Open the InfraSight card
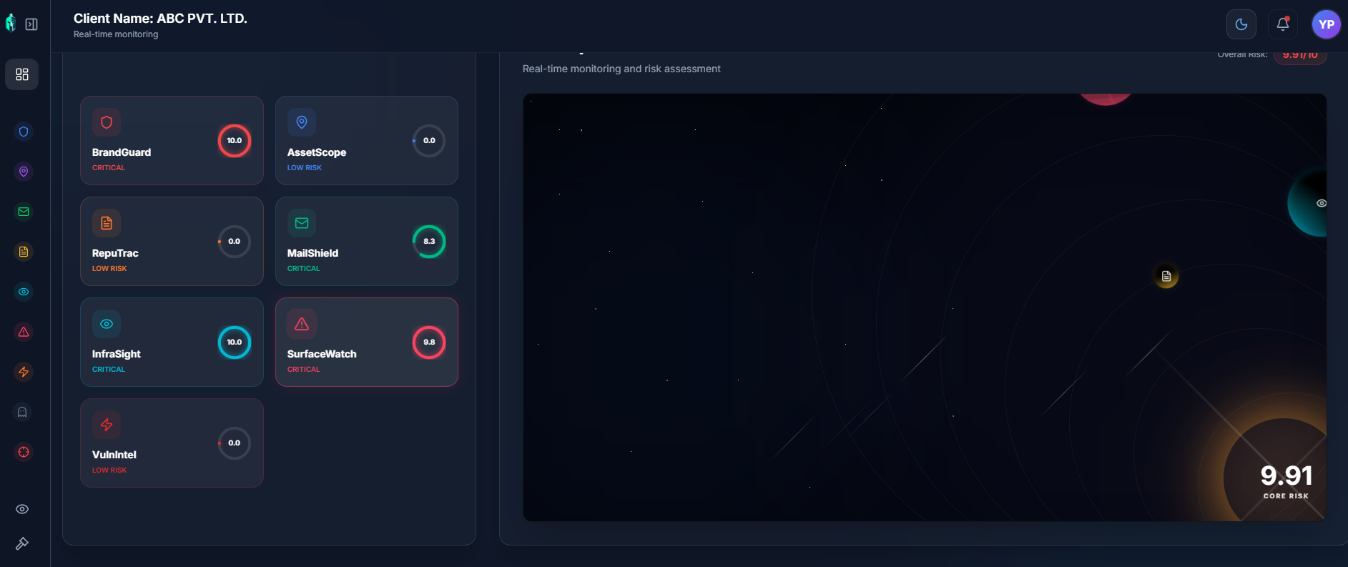 [172, 342]
